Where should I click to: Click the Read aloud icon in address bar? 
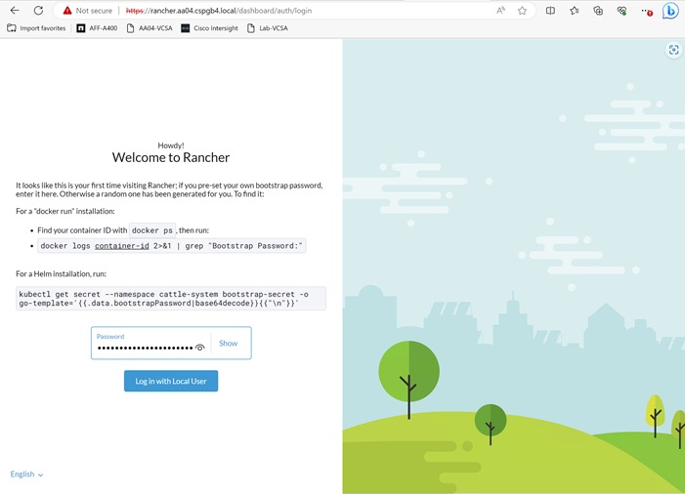tap(500, 11)
